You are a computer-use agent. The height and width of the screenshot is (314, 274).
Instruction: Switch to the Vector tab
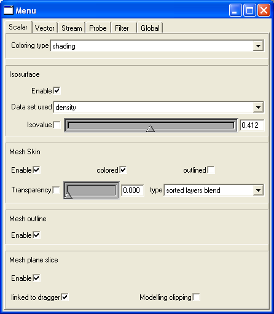pyautogui.click(x=44, y=28)
